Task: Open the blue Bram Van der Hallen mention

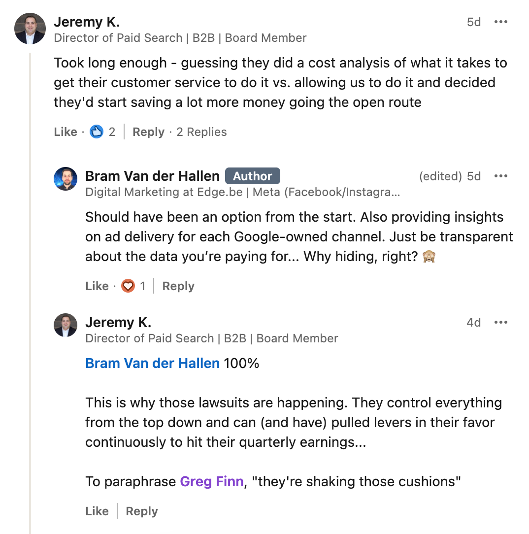Action: point(153,364)
